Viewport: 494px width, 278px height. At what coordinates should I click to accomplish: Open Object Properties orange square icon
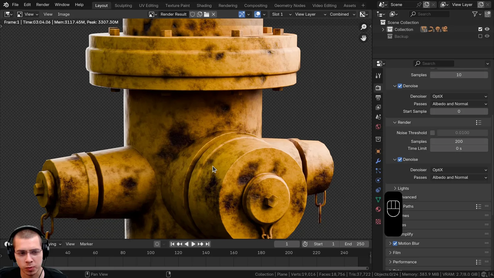[378, 151]
